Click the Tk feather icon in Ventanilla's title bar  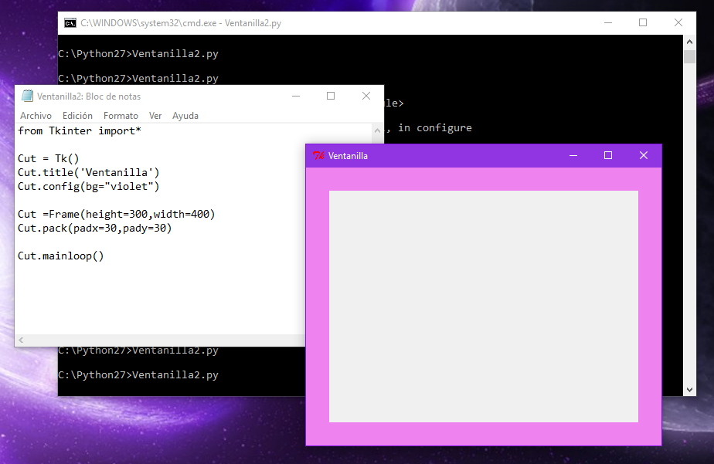(319, 155)
